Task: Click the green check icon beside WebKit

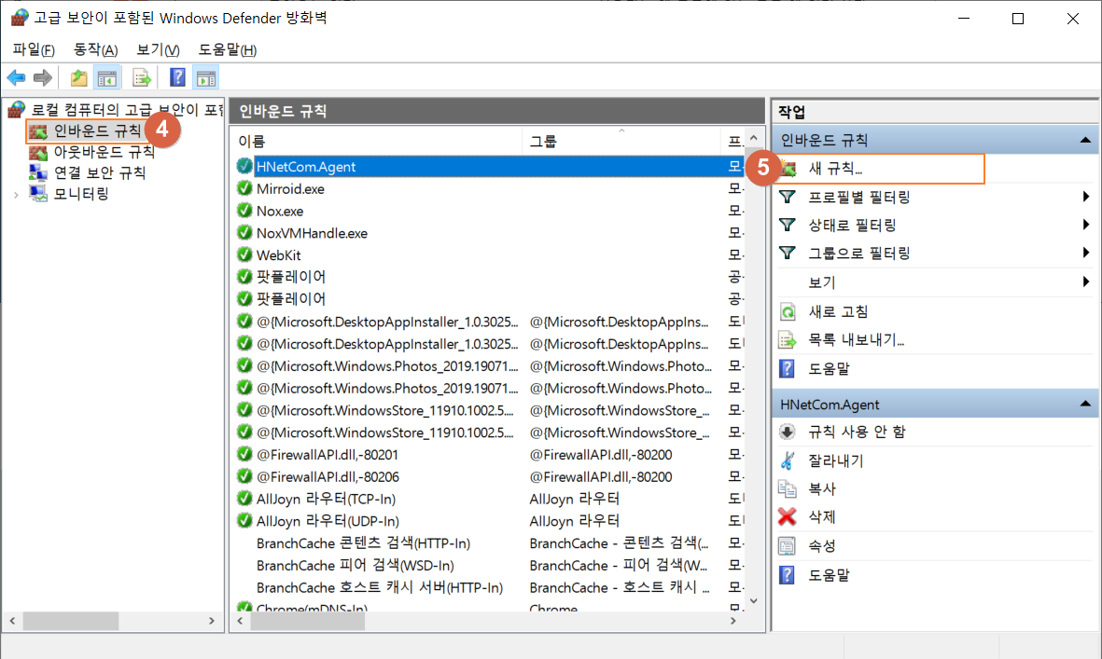Action: [x=244, y=254]
